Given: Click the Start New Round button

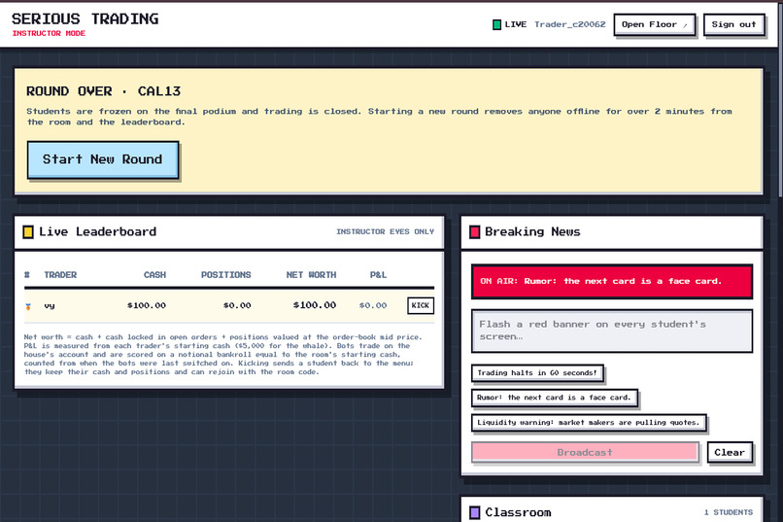Looking at the screenshot, I should (x=103, y=159).
